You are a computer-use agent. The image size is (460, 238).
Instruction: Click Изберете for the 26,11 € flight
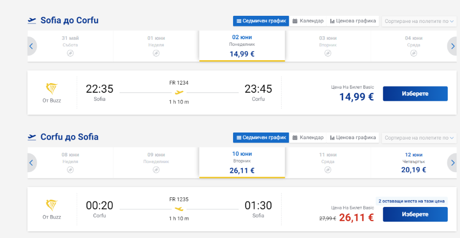415,215
